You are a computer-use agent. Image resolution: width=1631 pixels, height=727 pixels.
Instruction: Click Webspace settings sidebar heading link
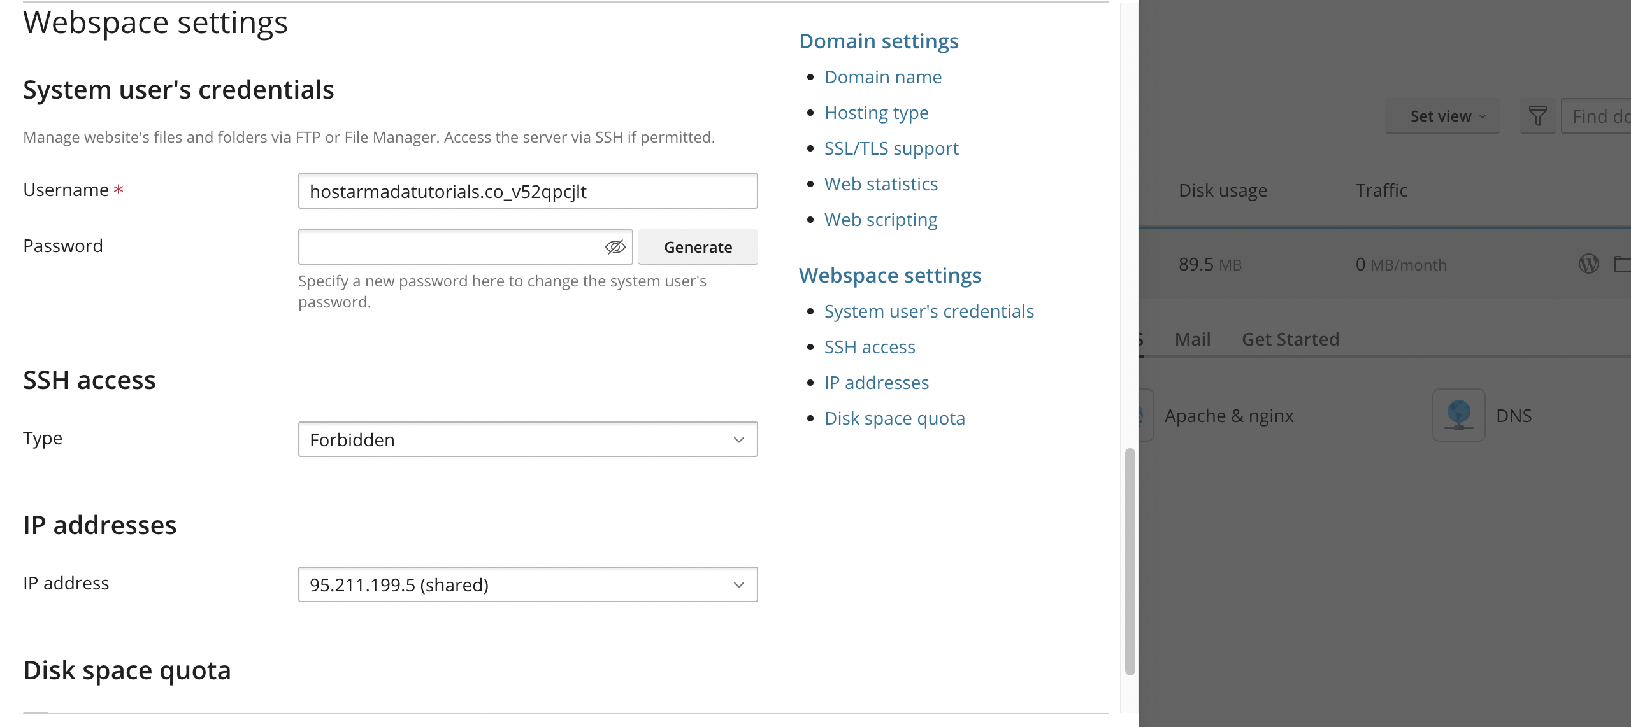click(x=890, y=276)
